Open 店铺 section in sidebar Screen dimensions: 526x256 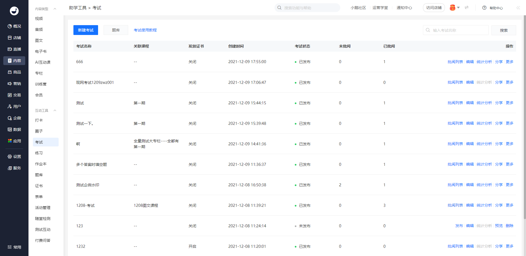(14, 38)
